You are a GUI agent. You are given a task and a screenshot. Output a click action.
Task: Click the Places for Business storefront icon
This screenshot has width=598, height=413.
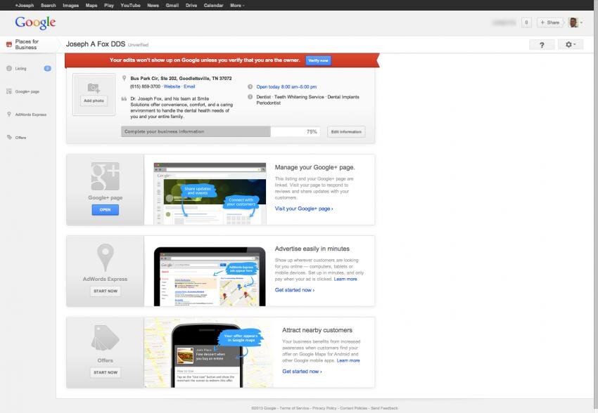pos(8,44)
